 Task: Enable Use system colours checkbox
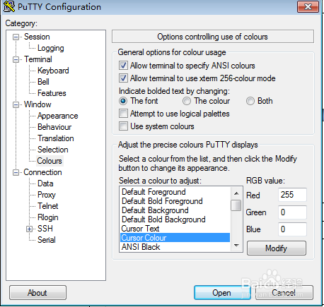pos(123,126)
